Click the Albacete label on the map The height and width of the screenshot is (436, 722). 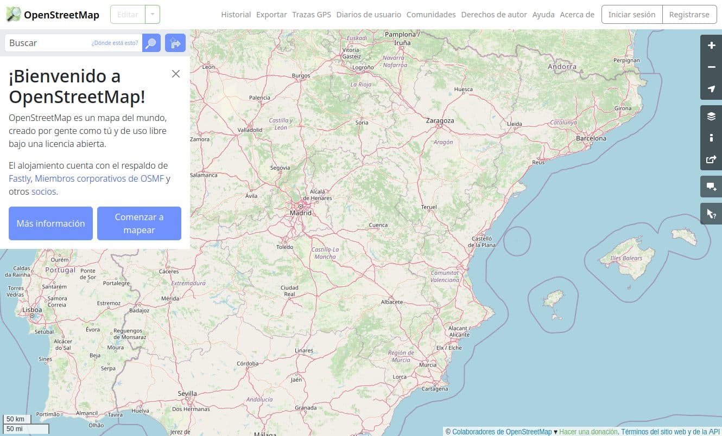point(392,302)
